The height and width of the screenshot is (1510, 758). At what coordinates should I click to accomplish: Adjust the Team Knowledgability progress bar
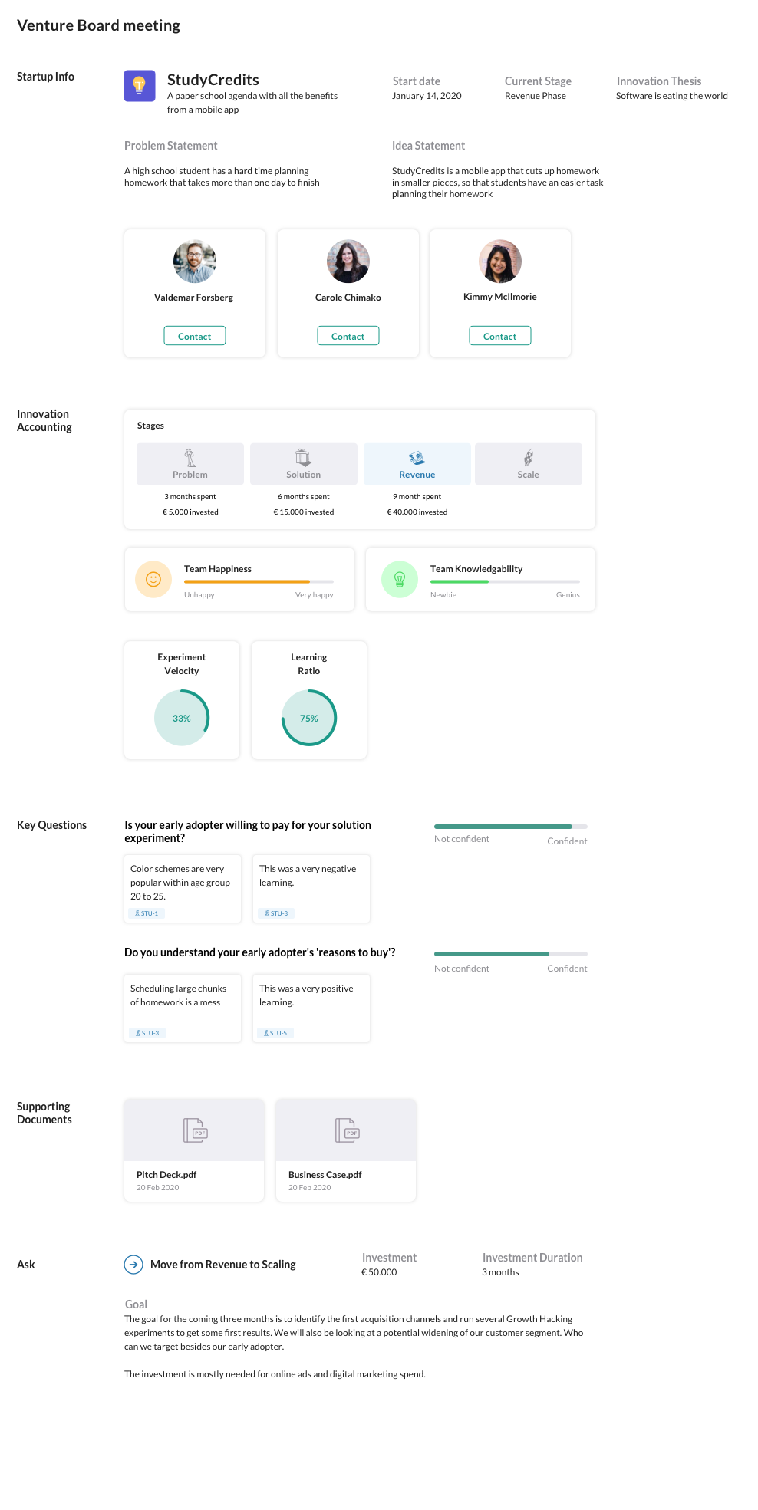(x=505, y=581)
